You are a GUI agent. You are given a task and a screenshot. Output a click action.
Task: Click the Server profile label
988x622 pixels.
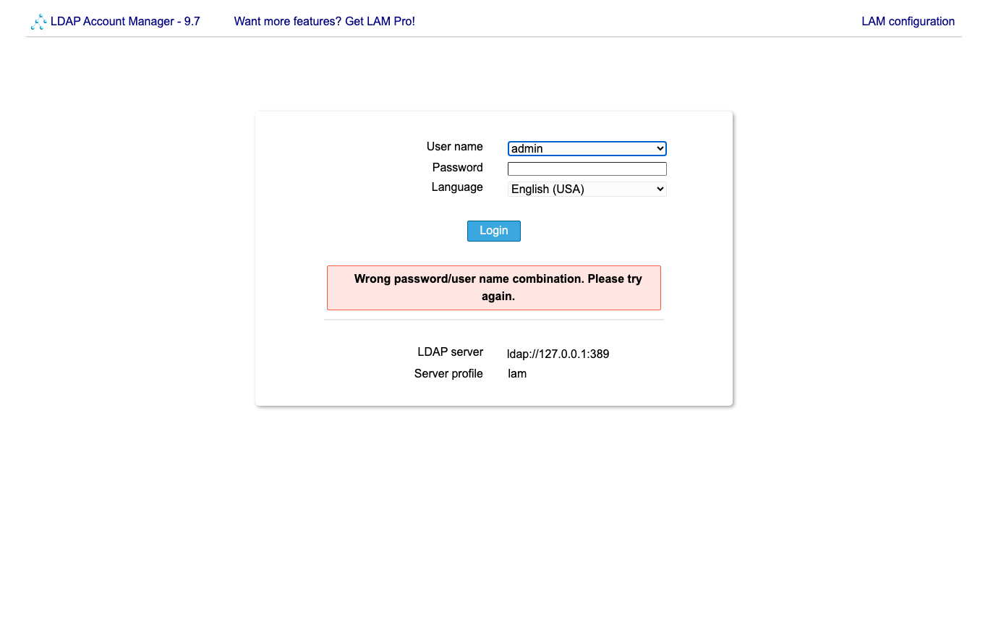(x=448, y=374)
